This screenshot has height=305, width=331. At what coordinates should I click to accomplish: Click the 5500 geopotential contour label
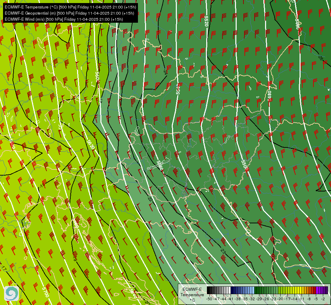pos(244,164)
